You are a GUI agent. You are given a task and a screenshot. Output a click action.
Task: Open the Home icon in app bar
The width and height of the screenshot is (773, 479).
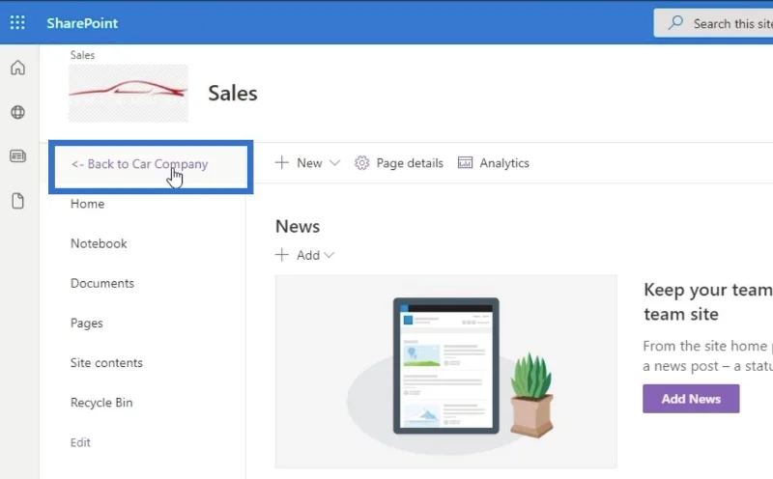click(17, 68)
